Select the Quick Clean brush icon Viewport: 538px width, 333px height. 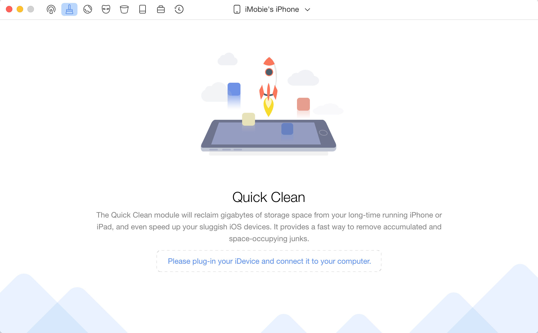69,9
